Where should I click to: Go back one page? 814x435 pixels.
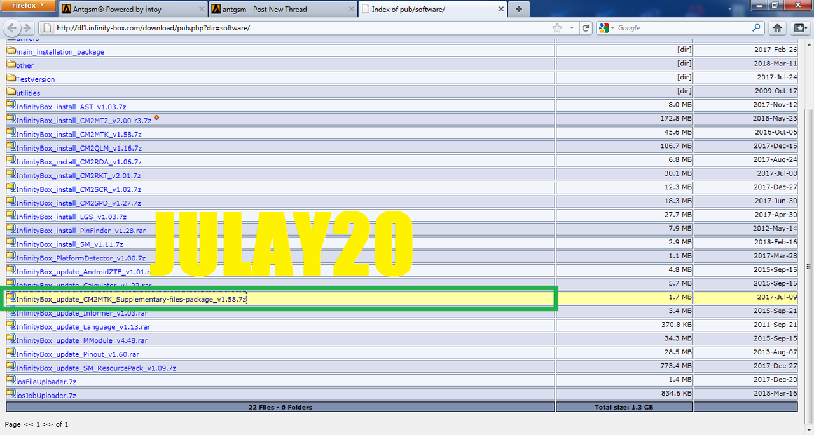11,29
